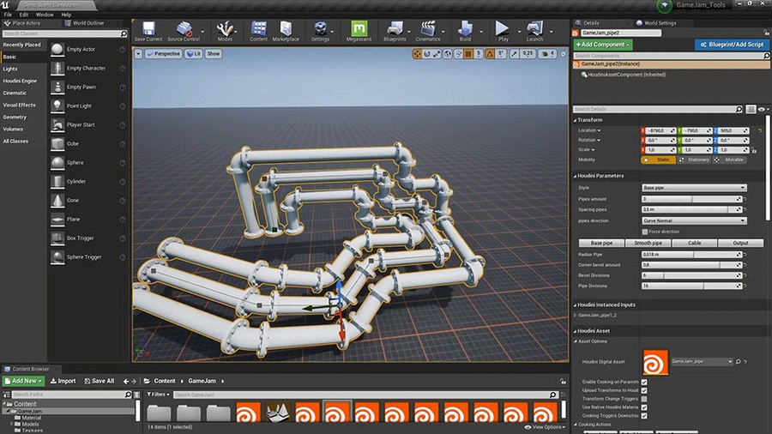Image resolution: width=772 pixels, height=434 pixels.
Task: Open the Style dropdown showing Base pipe
Action: (x=694, y=188)
